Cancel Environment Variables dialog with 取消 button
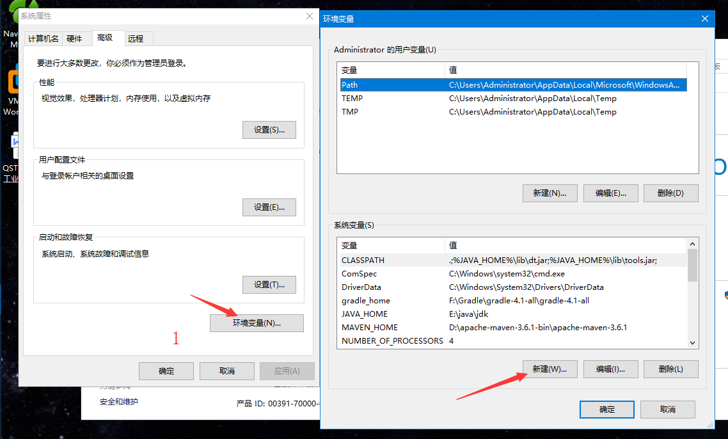Screen dimensions: 728x439 click(668, 410)
